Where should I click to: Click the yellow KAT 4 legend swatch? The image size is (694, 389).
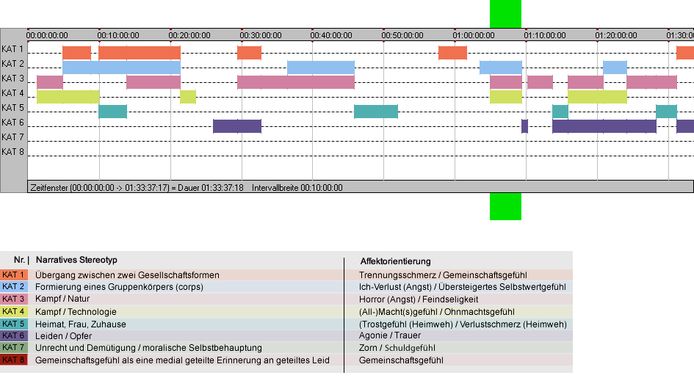pyautogui.click(x=14, y=311)
